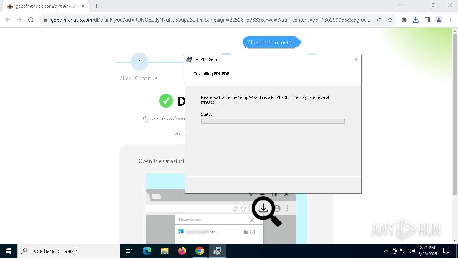
Task: Show hidden system tray icons
Action: click(x=386, y=251)
